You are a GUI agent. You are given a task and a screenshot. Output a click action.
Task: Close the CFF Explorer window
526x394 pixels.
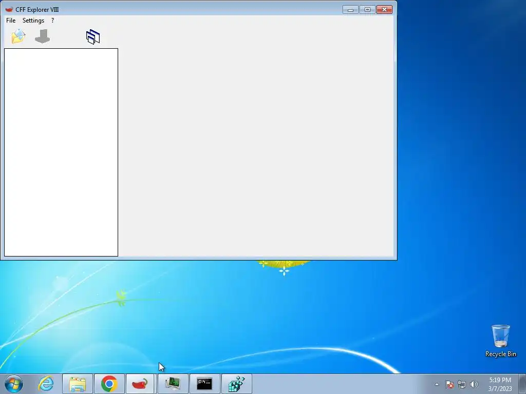384,10
